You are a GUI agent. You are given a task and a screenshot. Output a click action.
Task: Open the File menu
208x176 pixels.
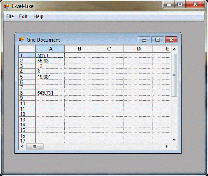click(10, 16)
